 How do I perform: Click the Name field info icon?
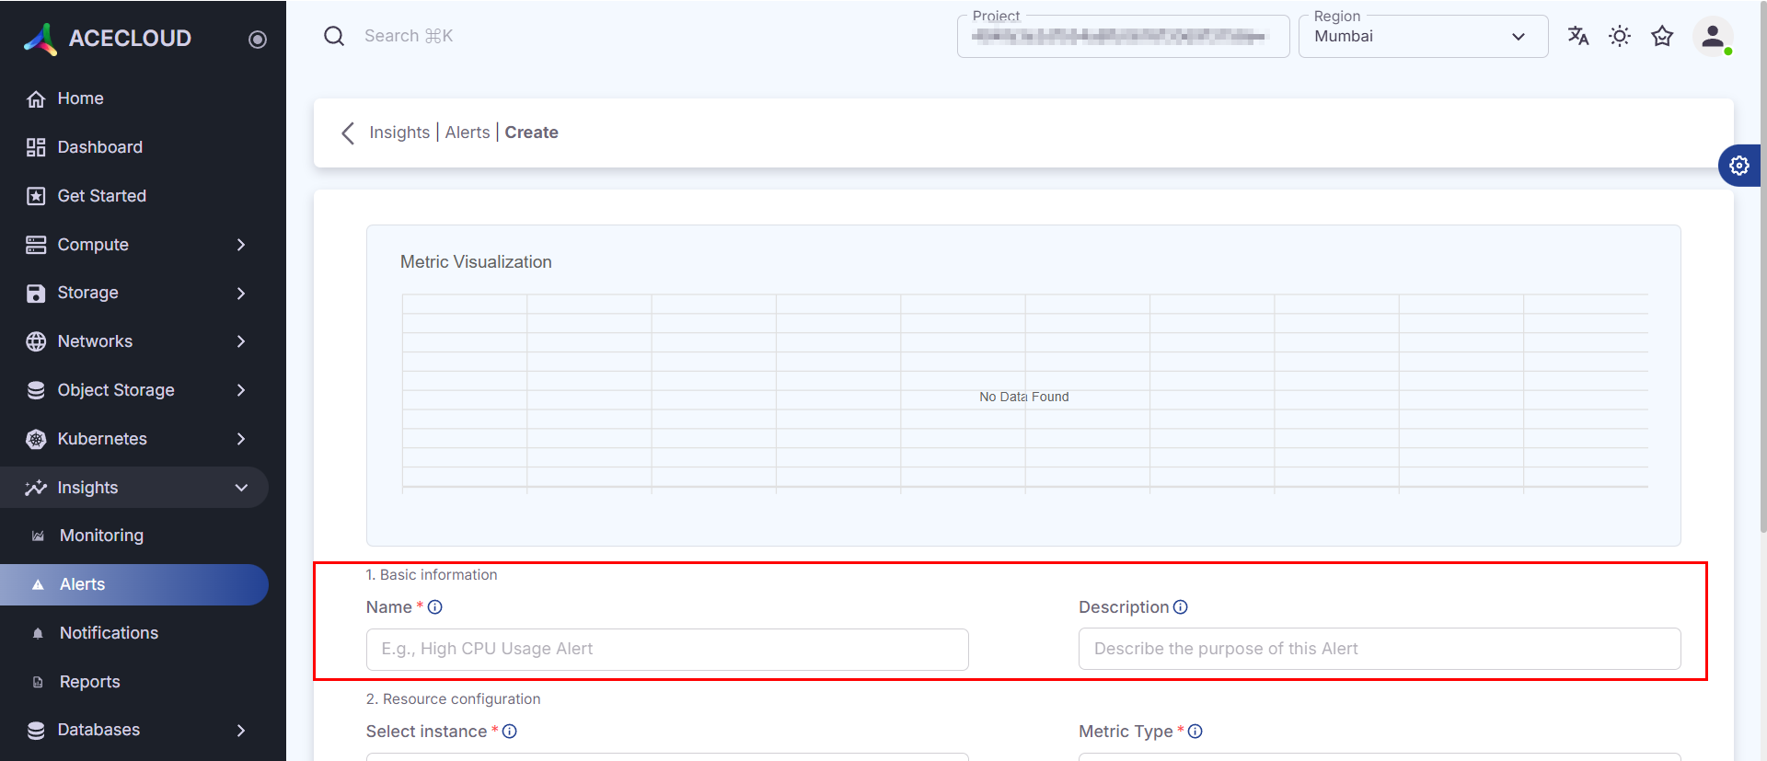(435, 607)
